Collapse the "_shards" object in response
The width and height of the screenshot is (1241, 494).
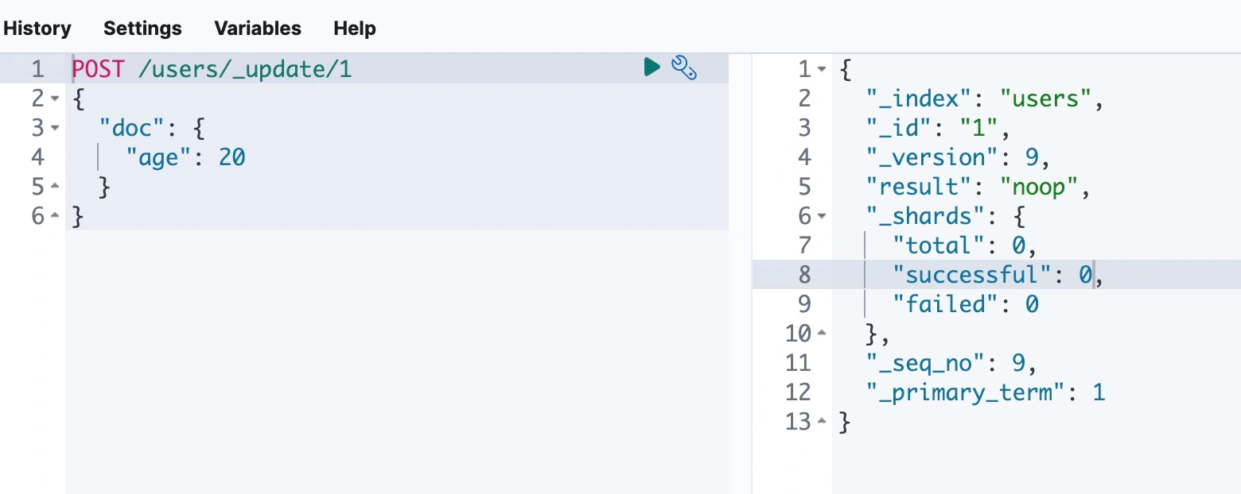tap(822, 217)
